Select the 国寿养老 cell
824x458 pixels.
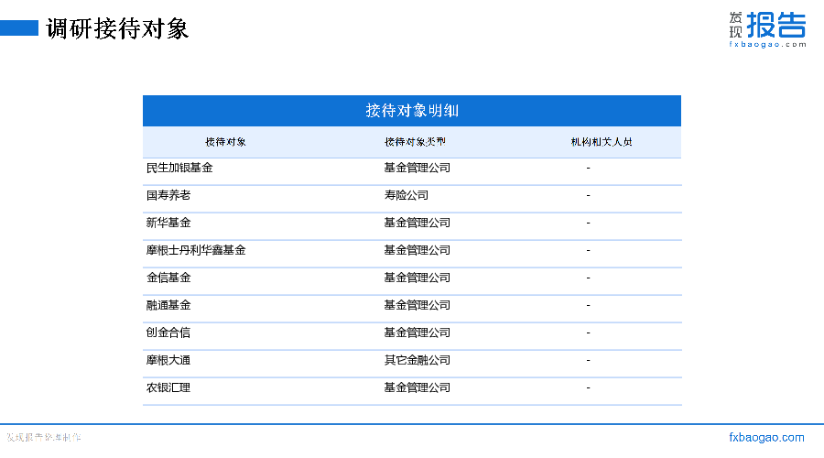[x=168, y=195]
